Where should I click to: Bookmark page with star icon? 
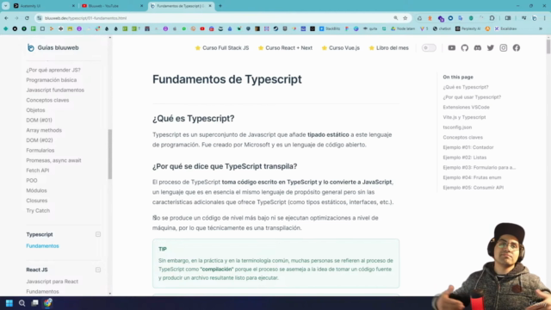tap(406, 18)
